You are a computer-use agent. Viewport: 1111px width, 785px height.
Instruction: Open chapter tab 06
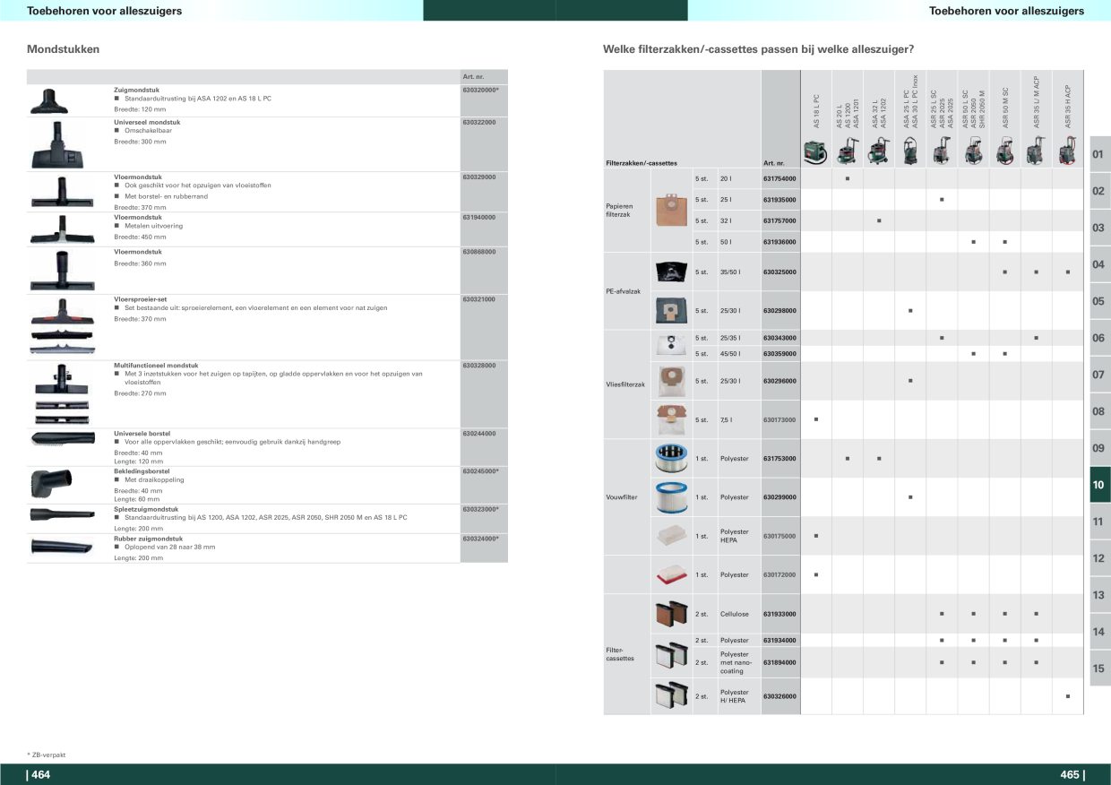(x=1099, y=338)
